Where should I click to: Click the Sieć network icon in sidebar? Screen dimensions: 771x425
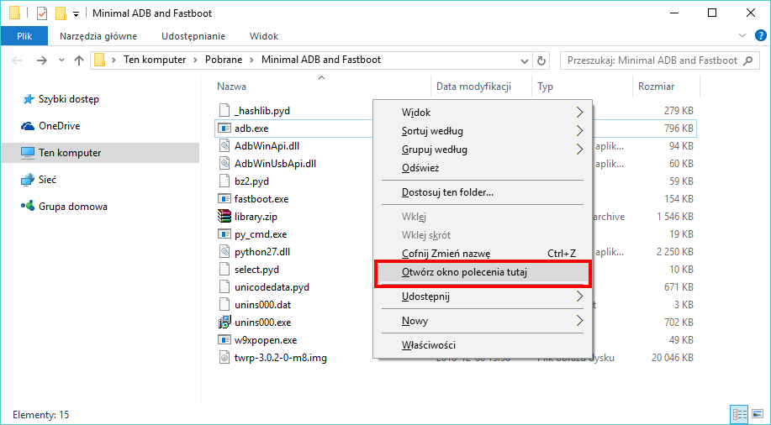click(x=28, y=180)
